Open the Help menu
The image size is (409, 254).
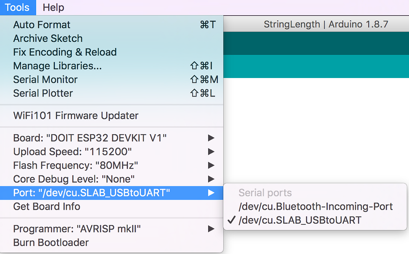53,7
